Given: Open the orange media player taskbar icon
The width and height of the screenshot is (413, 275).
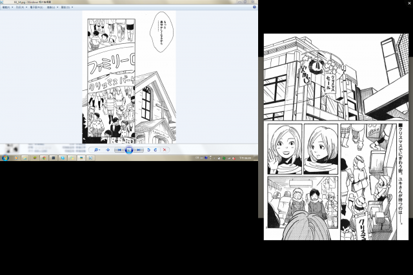Looking at the screenshot, I should coord(16,158).
